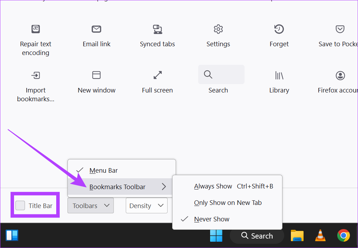Select the Email link icon

96,29
